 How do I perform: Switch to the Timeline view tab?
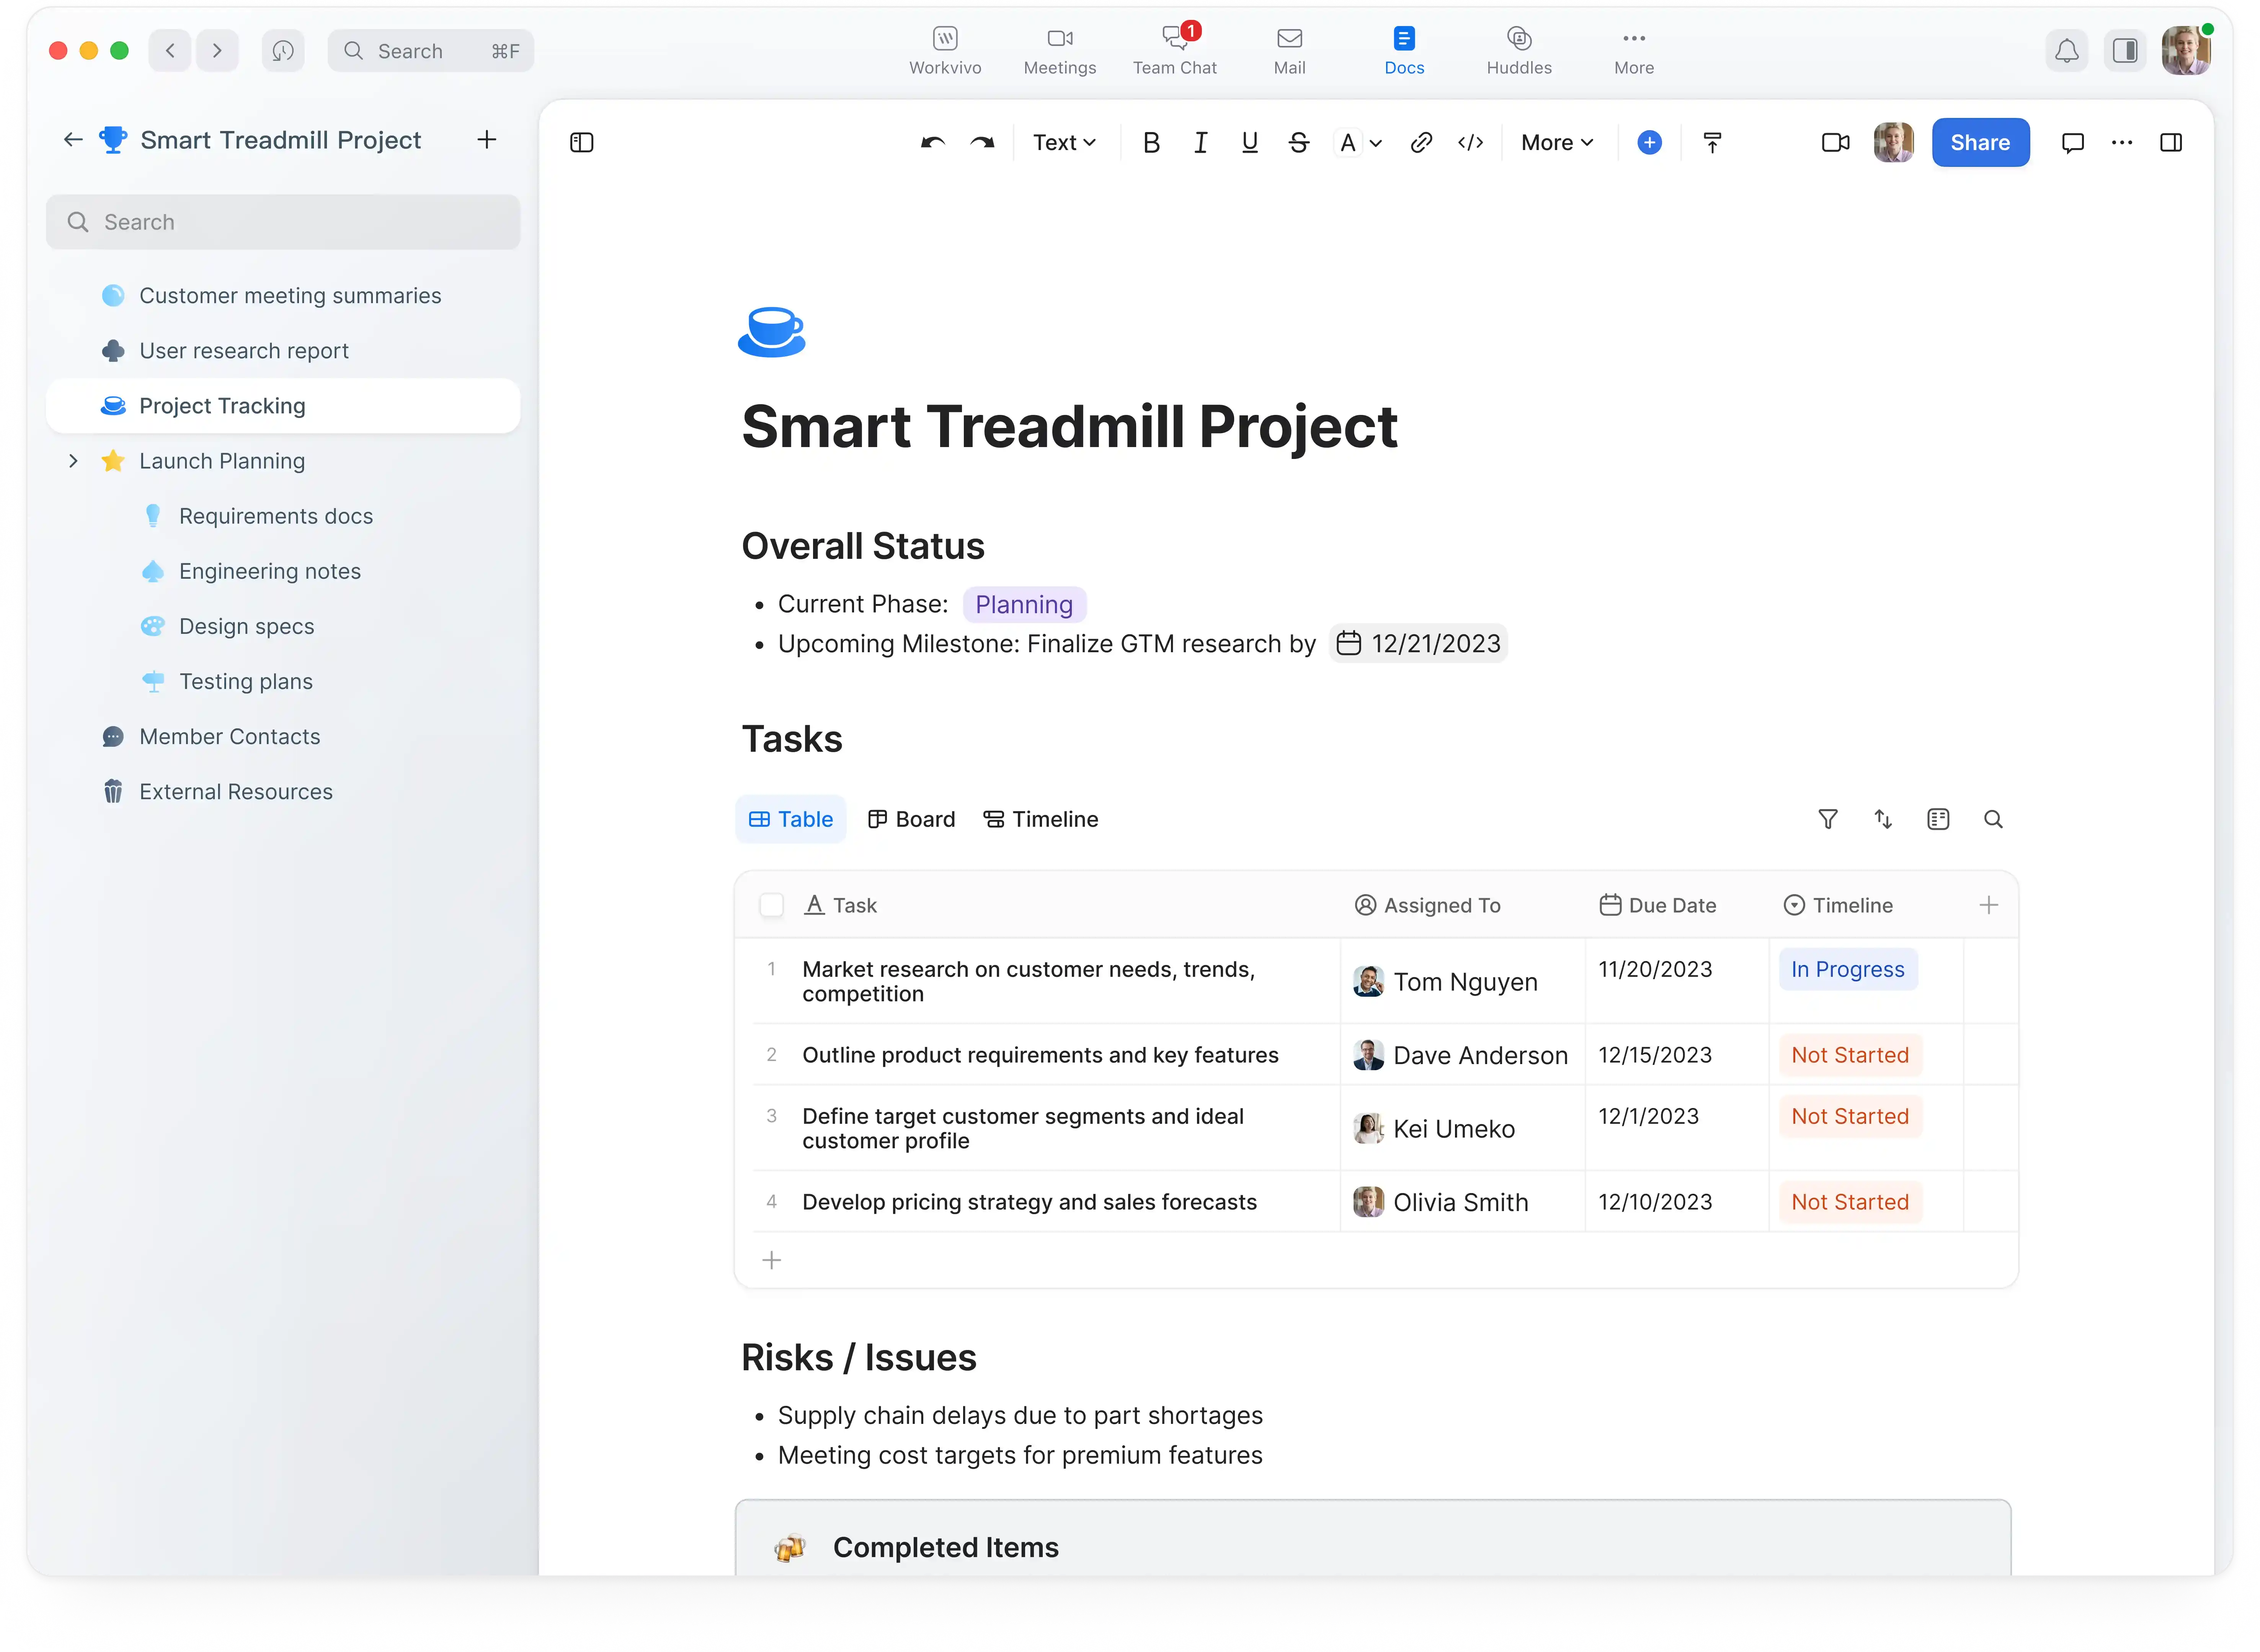1040,819
